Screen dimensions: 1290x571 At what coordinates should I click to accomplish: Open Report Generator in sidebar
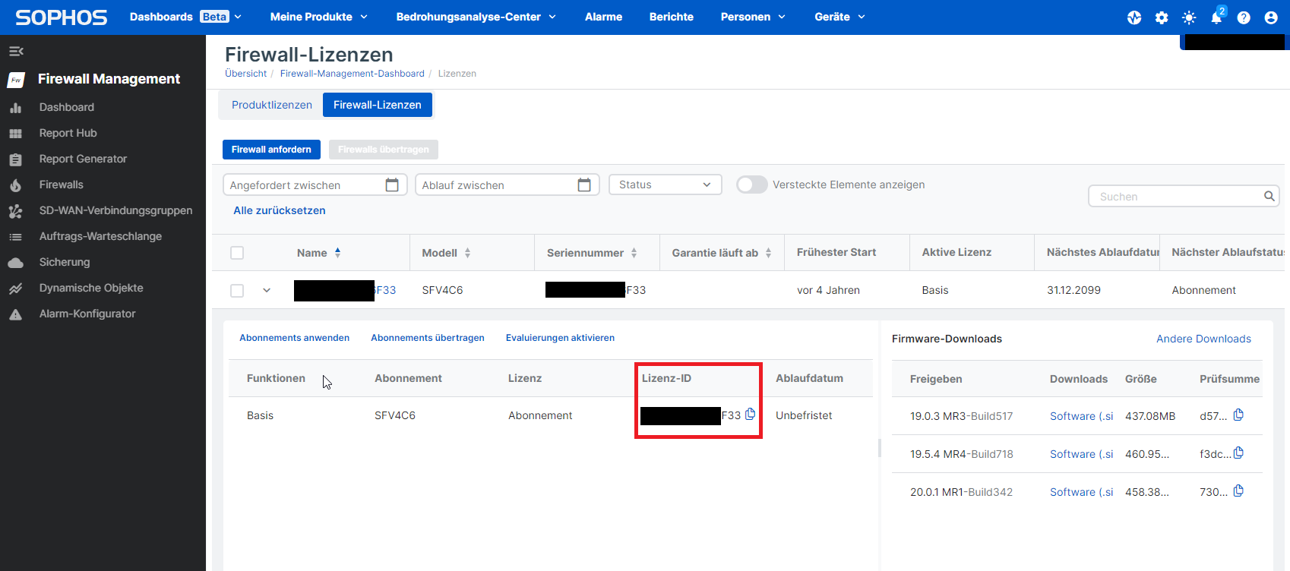[x=83, y=159]
